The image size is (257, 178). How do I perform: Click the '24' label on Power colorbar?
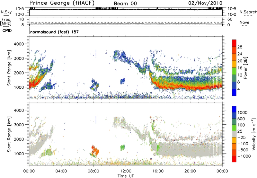(240, 54)
